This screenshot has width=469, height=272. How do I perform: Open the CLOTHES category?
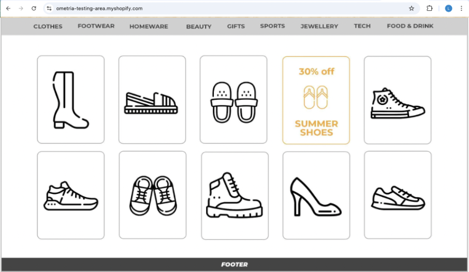(x=48, y=26)
